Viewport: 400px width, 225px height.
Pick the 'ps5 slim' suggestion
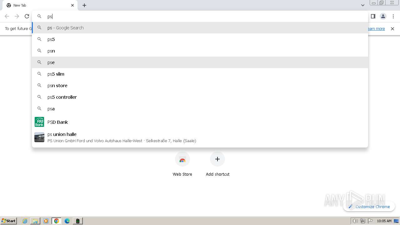click(200, 74)
